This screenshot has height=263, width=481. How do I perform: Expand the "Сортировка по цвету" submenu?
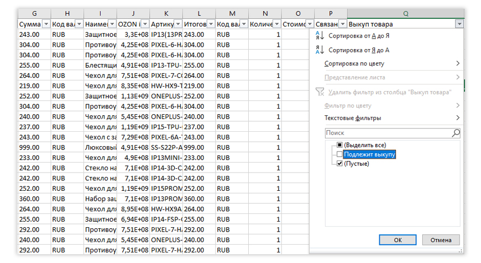(457, 63)
